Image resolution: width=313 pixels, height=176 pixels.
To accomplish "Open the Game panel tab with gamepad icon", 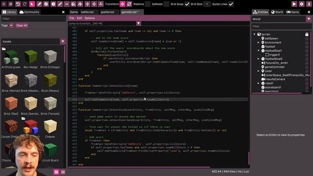I will 292,12.
